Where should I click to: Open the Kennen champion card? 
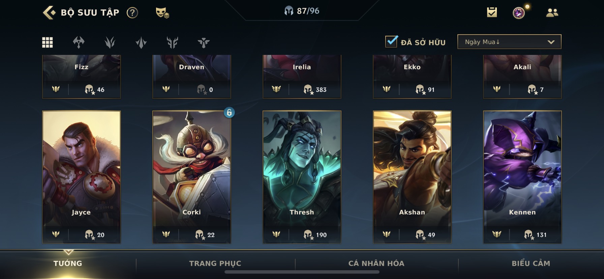(522, 177)
